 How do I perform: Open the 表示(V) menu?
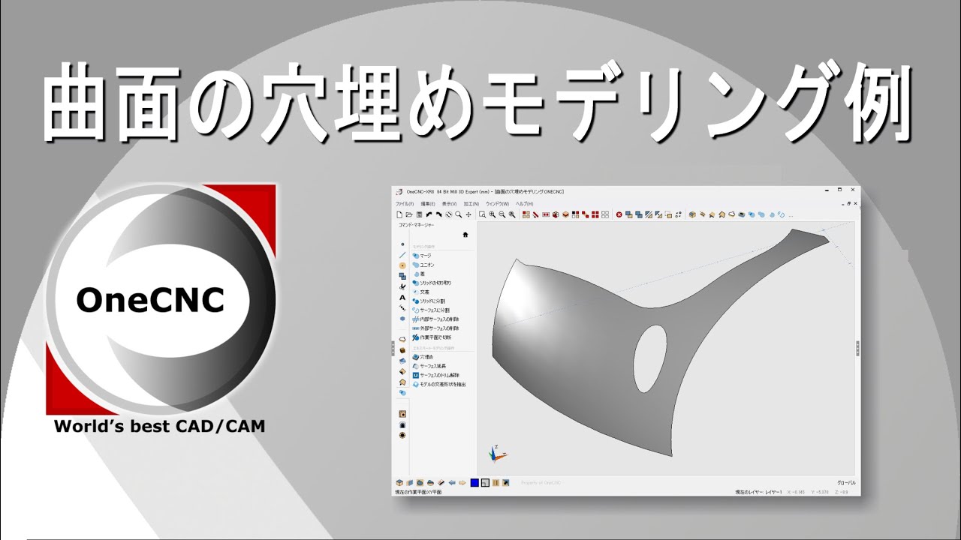(449, 204)
